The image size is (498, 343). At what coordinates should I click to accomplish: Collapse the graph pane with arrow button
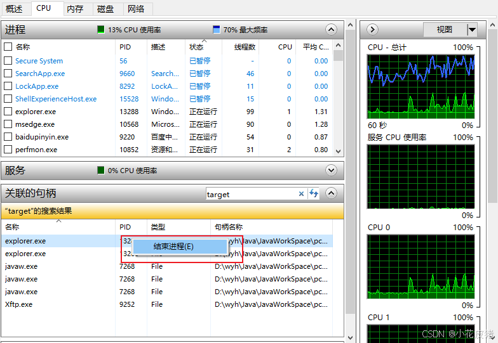[372, 30]
